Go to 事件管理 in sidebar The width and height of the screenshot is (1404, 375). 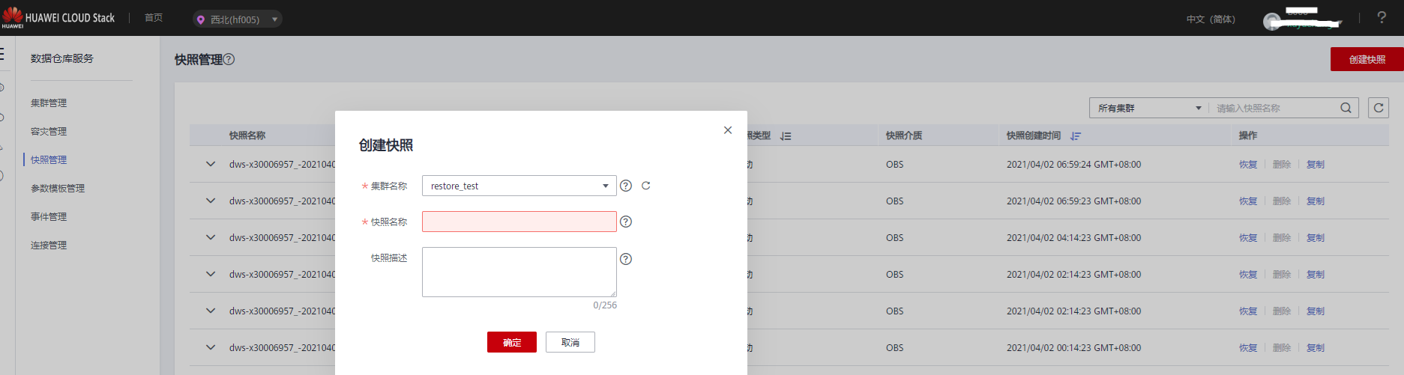[49, 217]
